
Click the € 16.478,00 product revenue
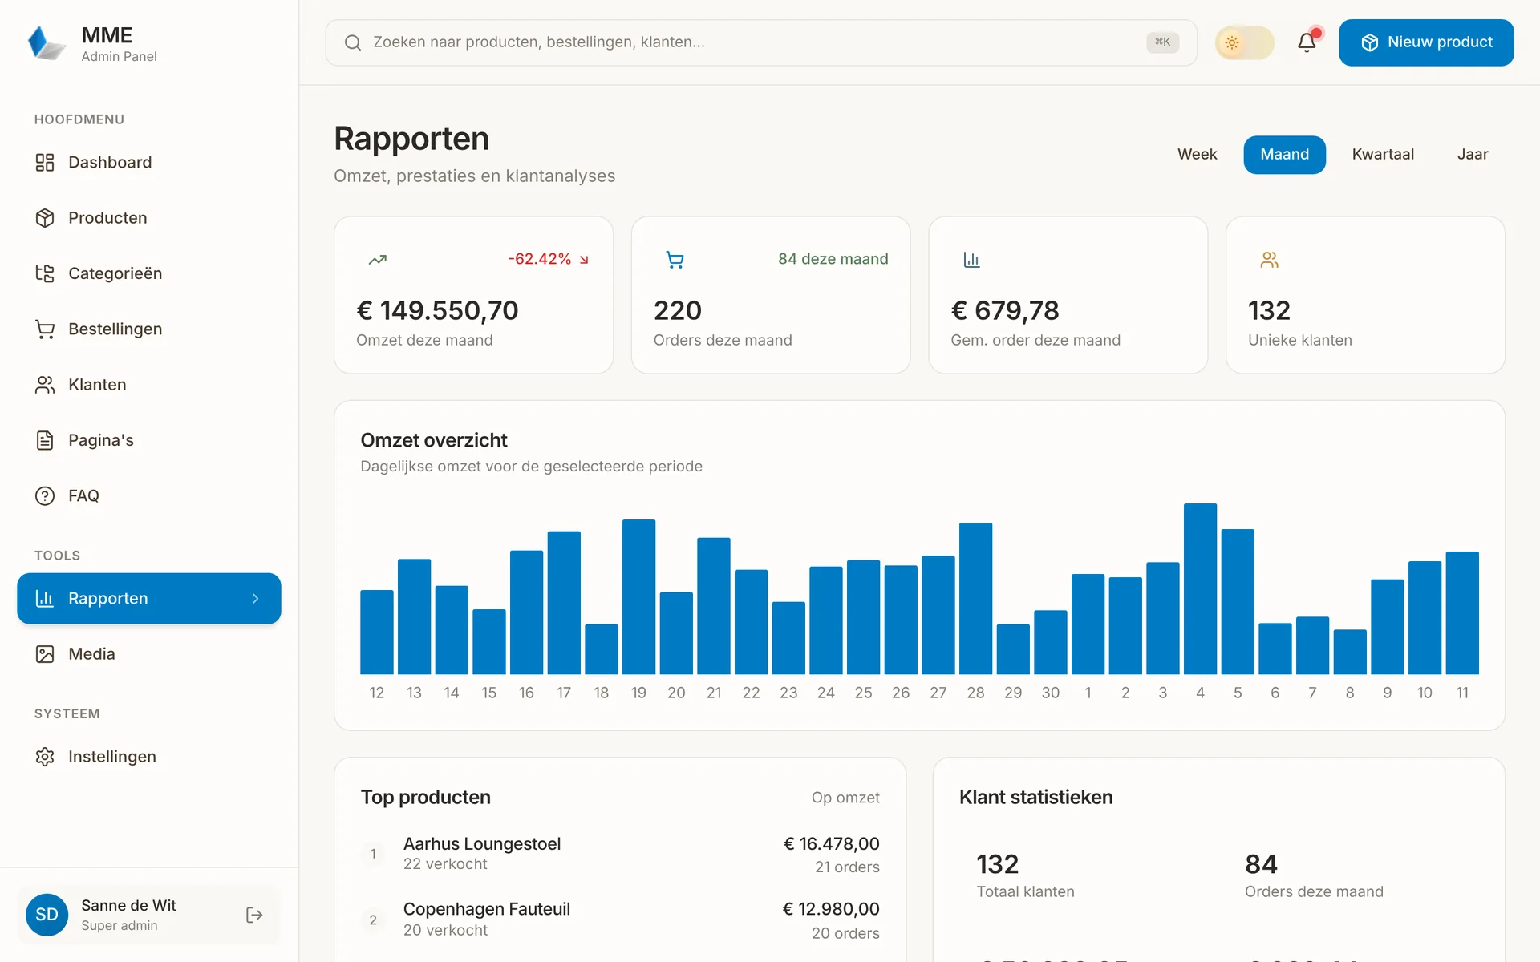832,844
